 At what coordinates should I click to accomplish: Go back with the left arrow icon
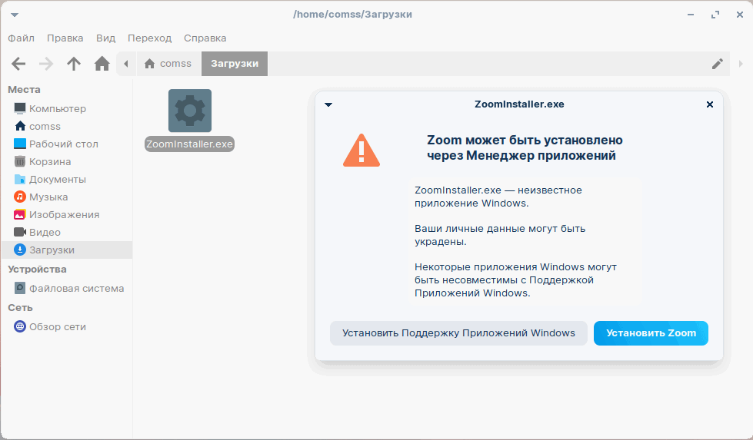pos(18,64)
